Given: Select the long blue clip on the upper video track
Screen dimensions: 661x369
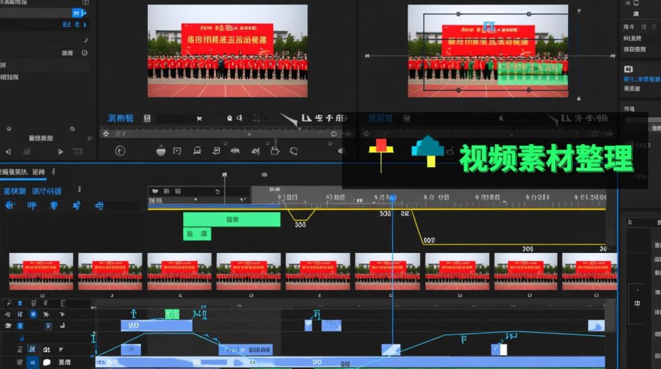Looking at the screenshot, I should tap(156, 325).
